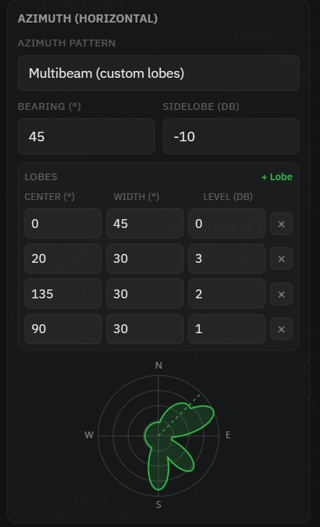Image resolution: width=320 pixels, height=527 pixels.
Task: Edit the center value 20
Action: coord(63,259)
